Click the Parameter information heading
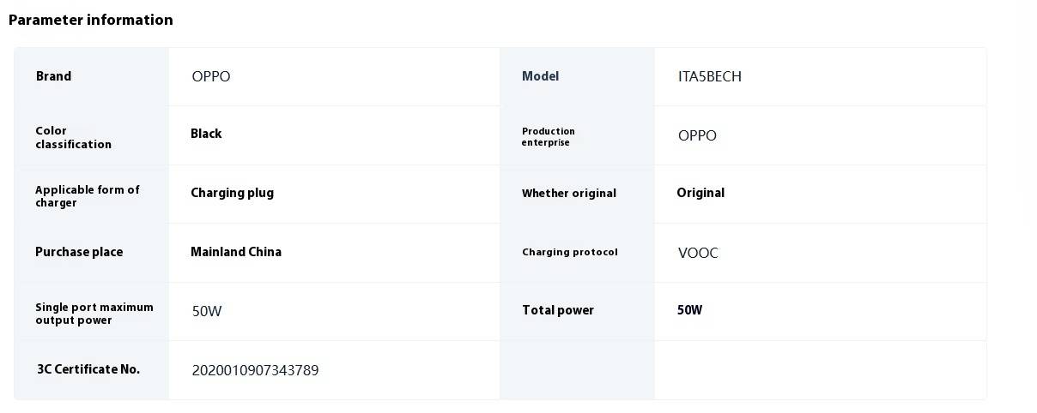This screenshot has width=1037, height=413. [x=90, y=20]
